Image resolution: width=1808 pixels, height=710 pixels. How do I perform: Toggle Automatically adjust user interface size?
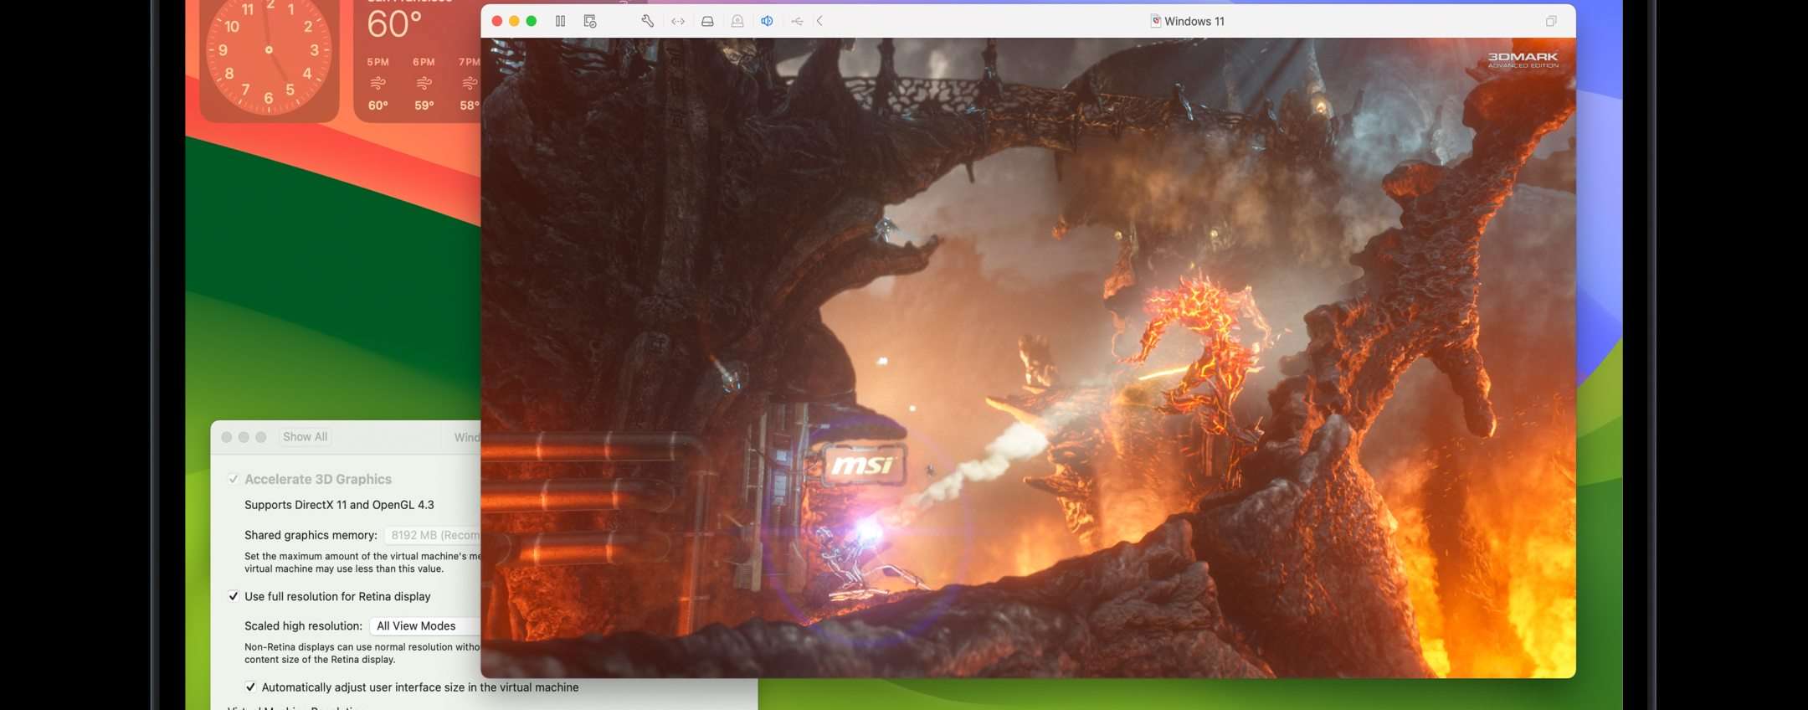pyautogui.click(x=250, y=687)
